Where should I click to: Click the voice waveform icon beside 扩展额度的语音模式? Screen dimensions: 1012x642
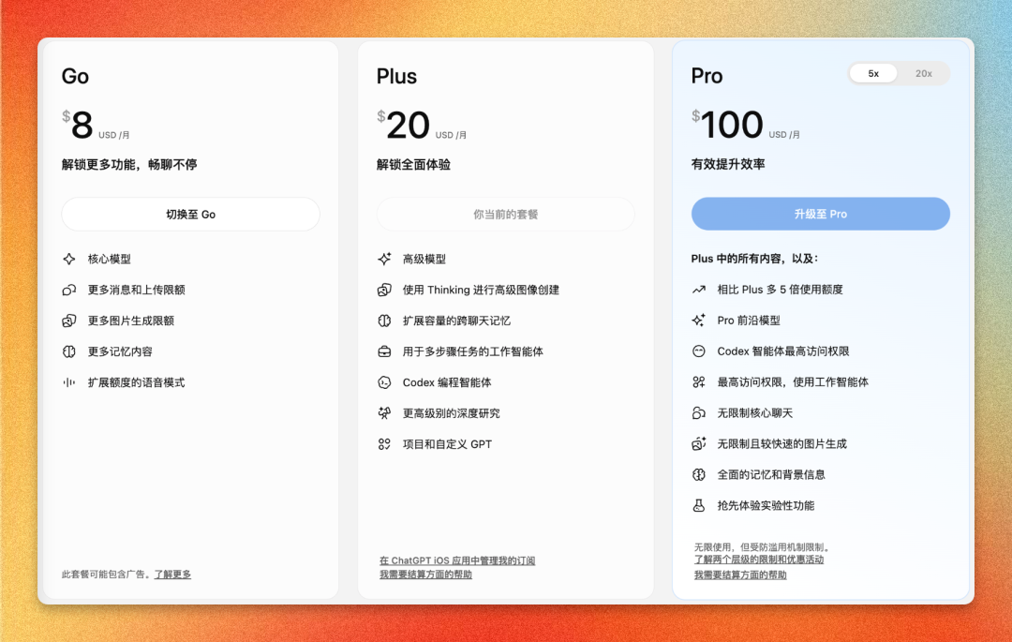(x=69, y=382)
